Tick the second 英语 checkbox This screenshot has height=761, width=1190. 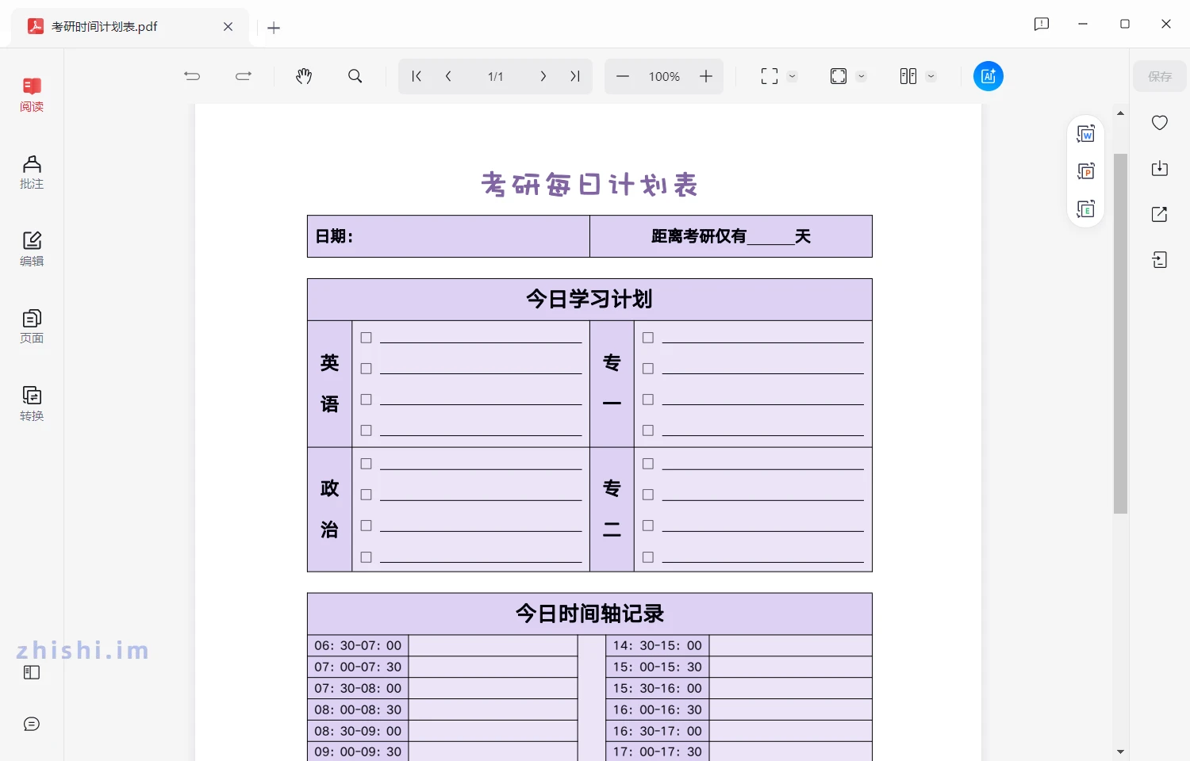(x=366, y=369)
